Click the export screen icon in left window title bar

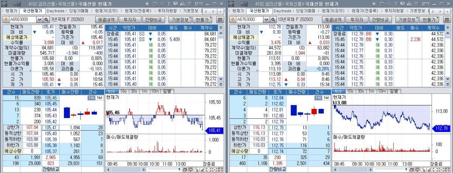coord(155,4)
